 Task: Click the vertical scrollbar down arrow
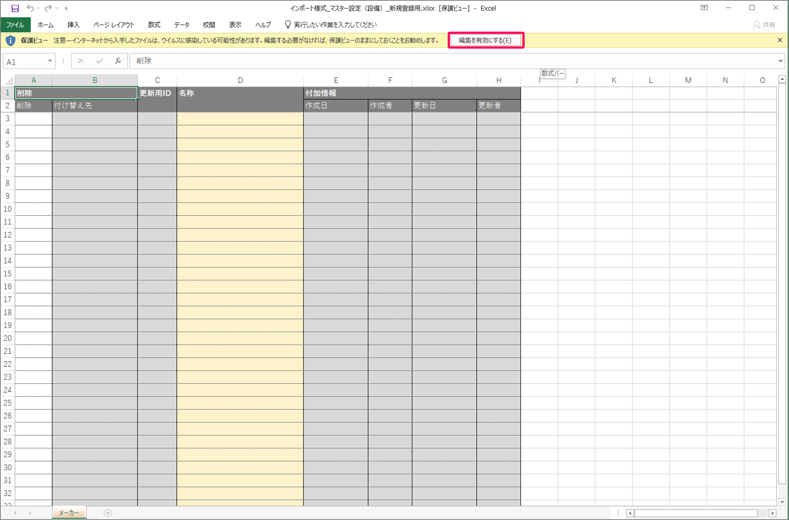(x=782, y=502)
